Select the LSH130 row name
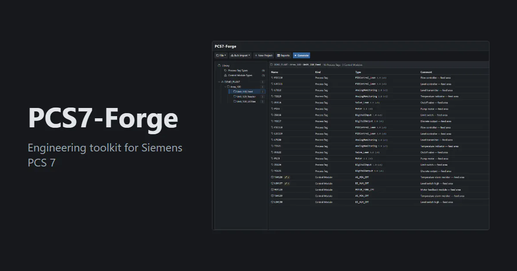The width and height of the screenshot is (517, 271). (278, 202)
